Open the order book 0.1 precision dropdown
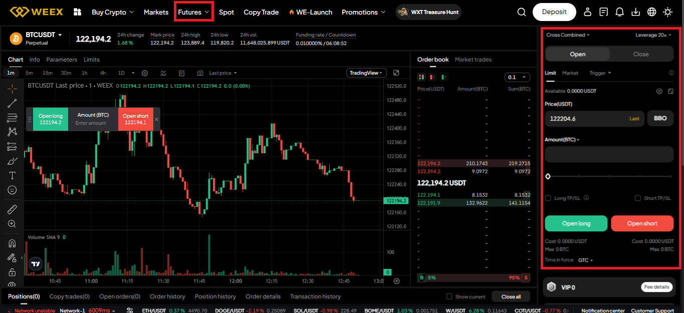This screenshot has width=684, height=313. tap(517, 77)
